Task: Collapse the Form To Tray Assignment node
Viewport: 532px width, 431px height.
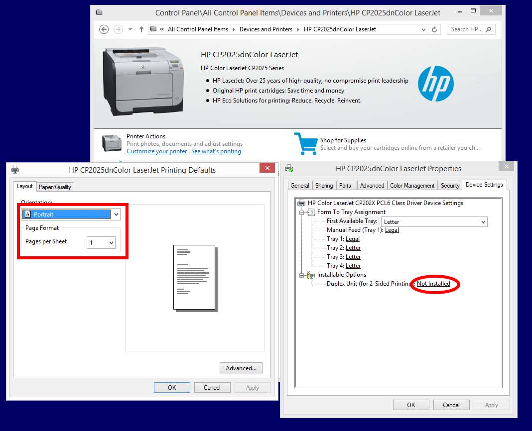Action: pos(302,213)
